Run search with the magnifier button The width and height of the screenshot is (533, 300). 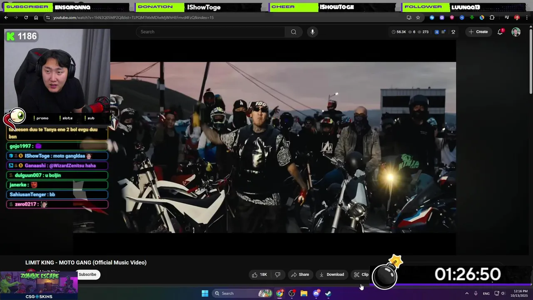tap(294, 32)
